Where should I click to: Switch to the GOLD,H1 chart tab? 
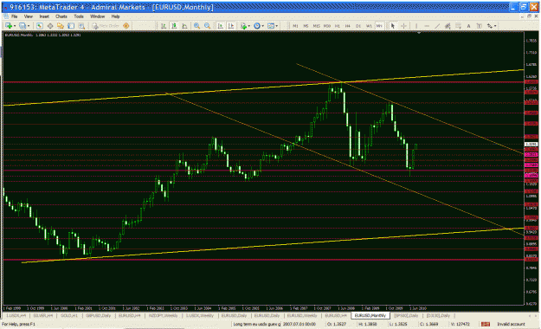[69, 315]
